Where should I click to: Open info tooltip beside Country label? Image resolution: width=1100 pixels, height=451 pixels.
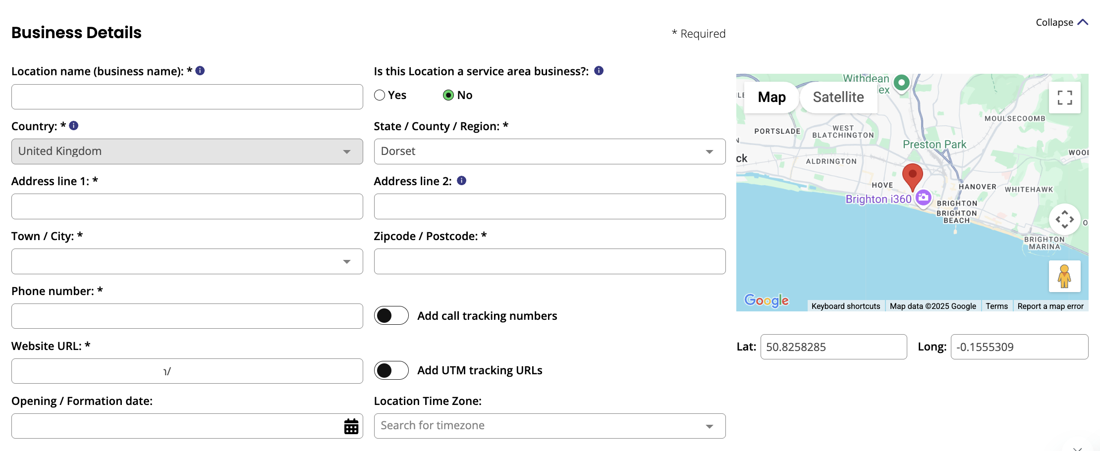[74, 126]
